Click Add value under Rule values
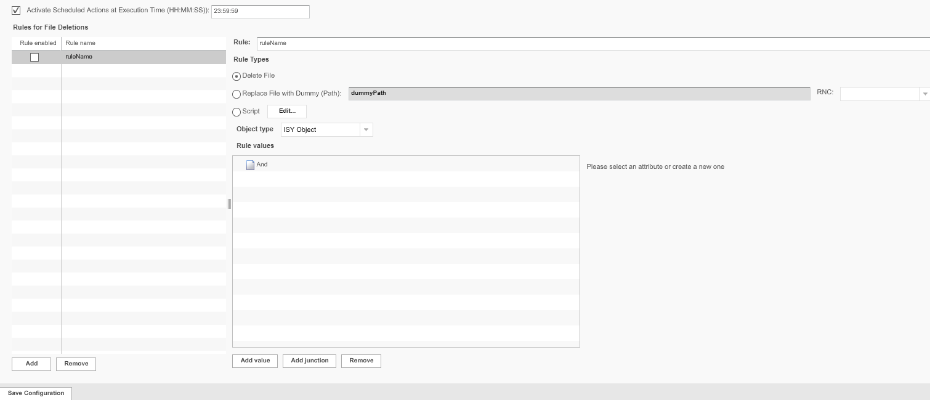Screen dimensions: 930x400 point(254,361)
